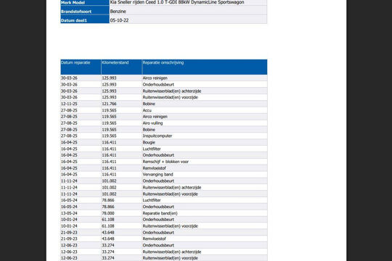Click the Kia Ceed model description text
Image resolution: width=392 pixels, height=261 pixels.
[177, 2]
